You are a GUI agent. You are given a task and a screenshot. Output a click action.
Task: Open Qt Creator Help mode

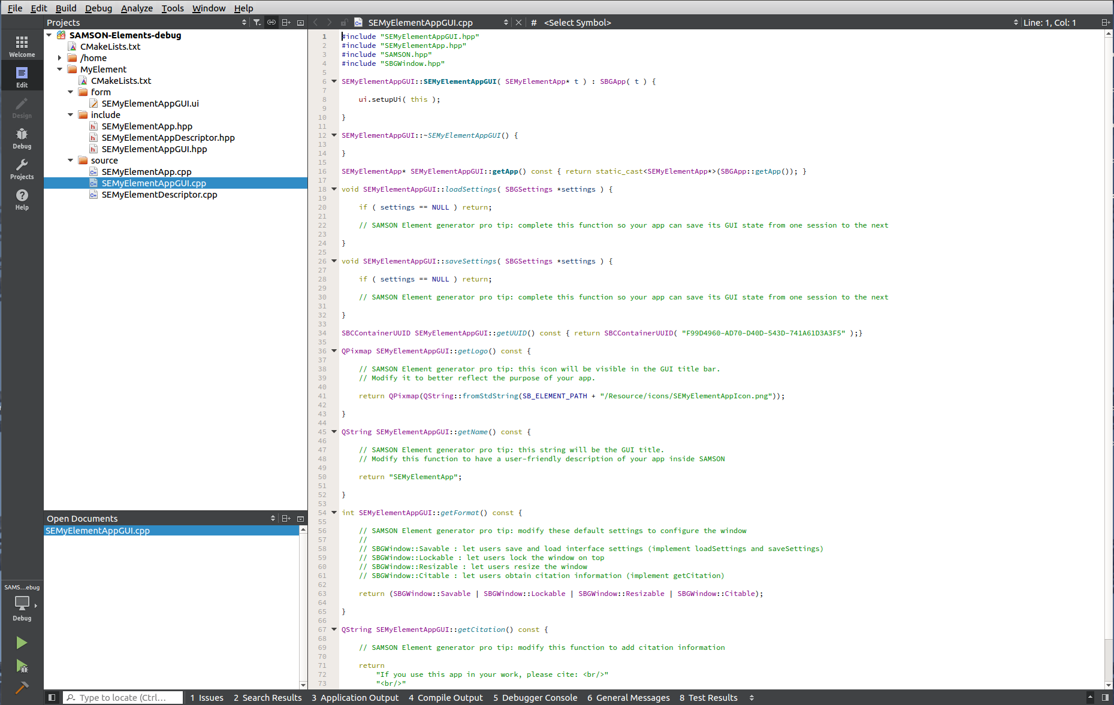click(22, 199)
